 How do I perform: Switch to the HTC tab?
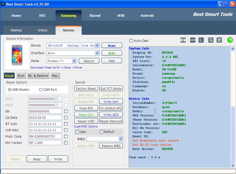42,15
